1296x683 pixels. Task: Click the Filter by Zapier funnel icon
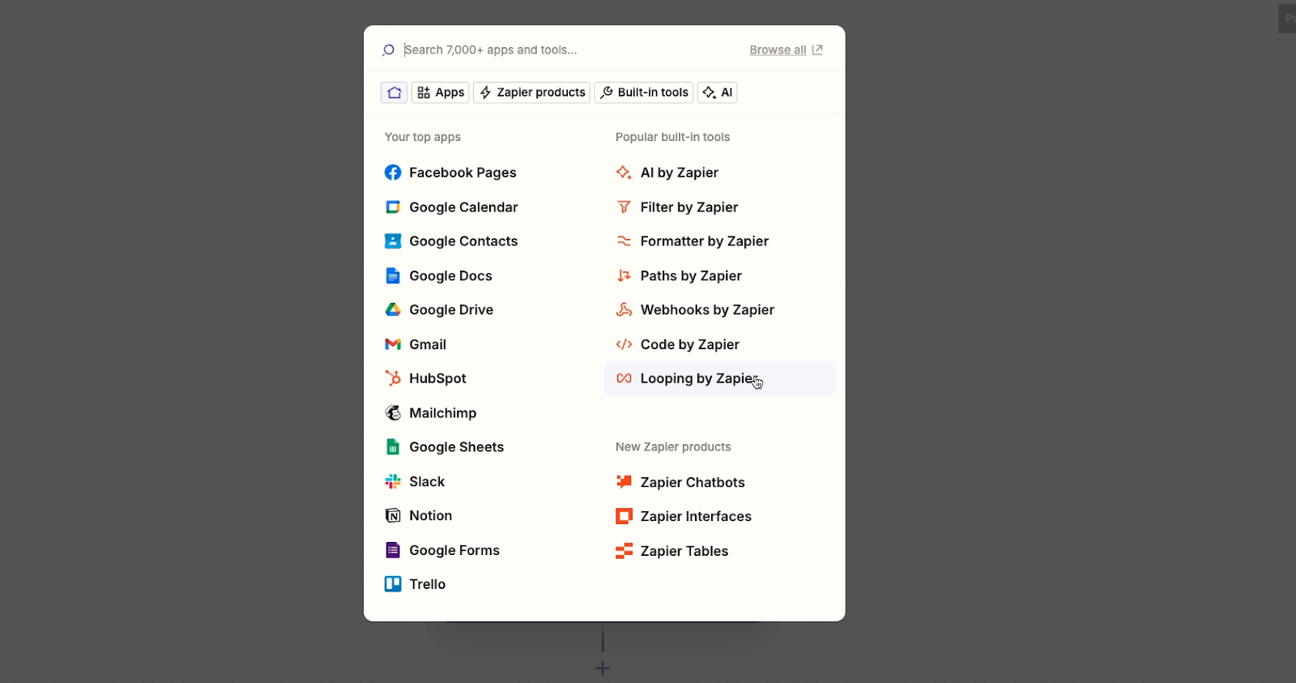(x=624, y=207)
